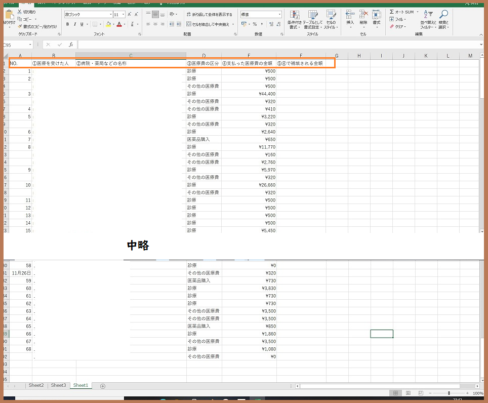Open Format as Table (テーブルとして書式設定)
This screenshot has height=403, width=488.
pyautogui.click(x=313, y=19)
